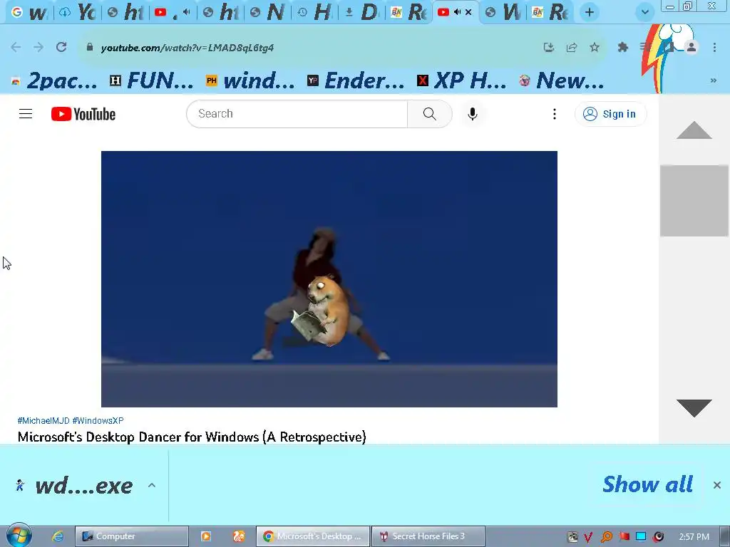Bookmark this page with the star icon
The width and height of the screenshot is (730, 547).
[595, 48]
